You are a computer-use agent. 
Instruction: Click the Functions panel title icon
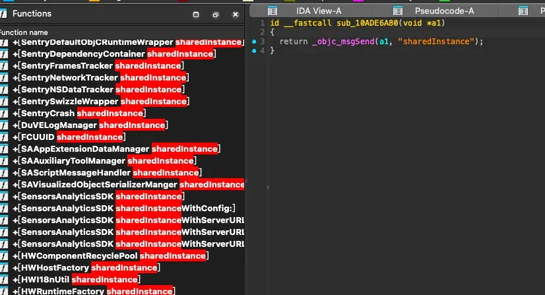click(x=3, y=14)
